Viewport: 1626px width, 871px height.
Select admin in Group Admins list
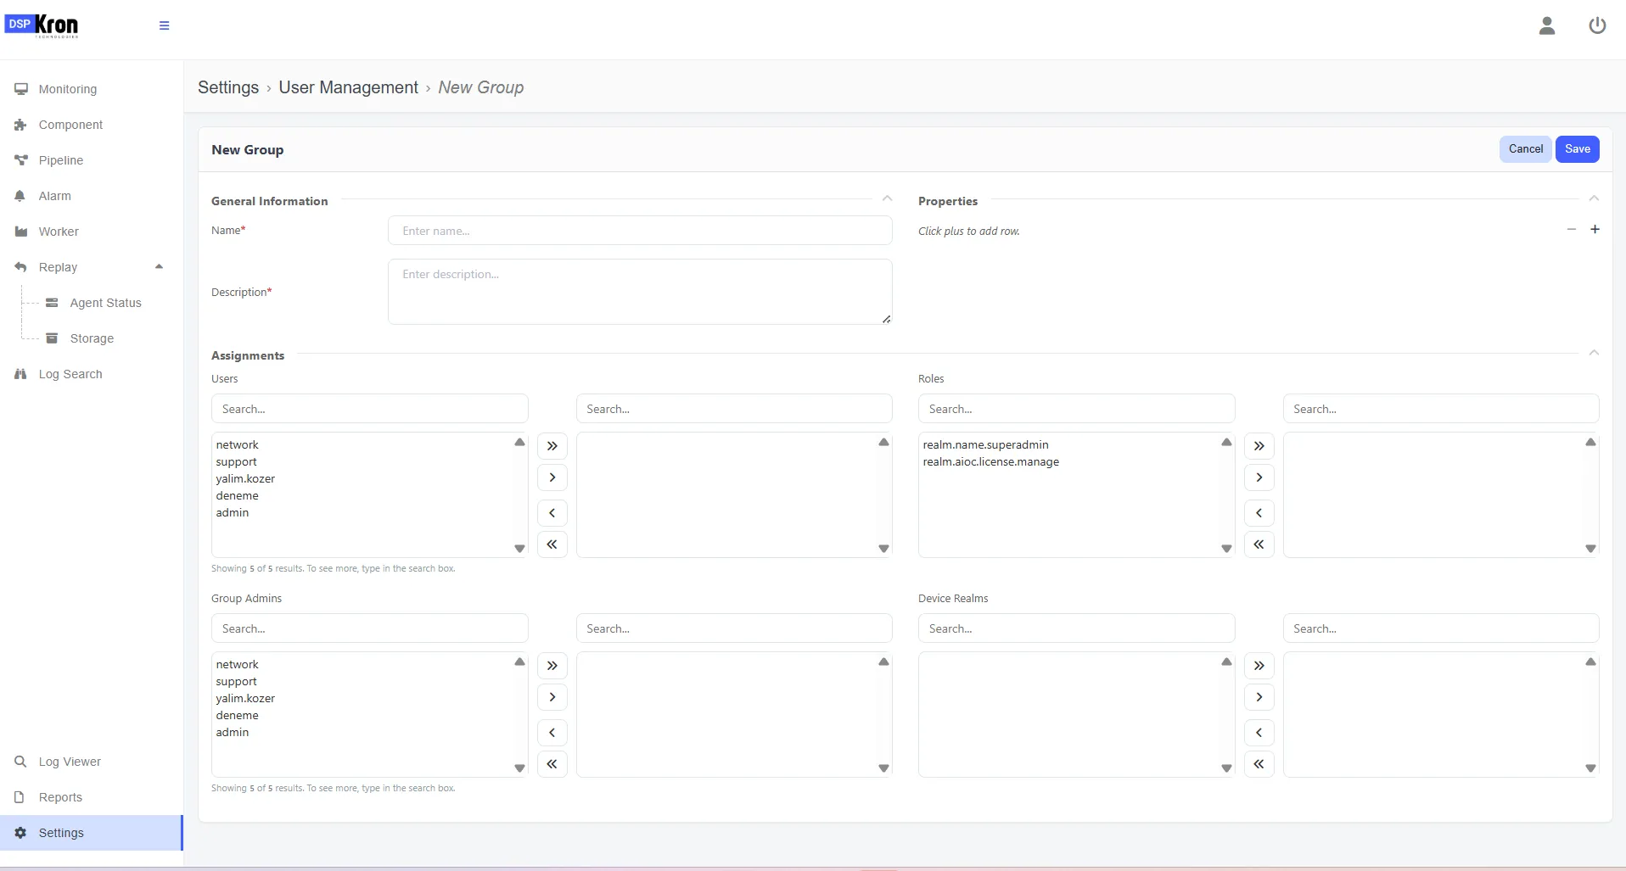click(x=233, y=732)
